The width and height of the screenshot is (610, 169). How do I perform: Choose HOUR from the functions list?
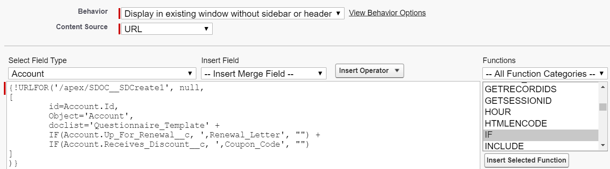point(541,112)
